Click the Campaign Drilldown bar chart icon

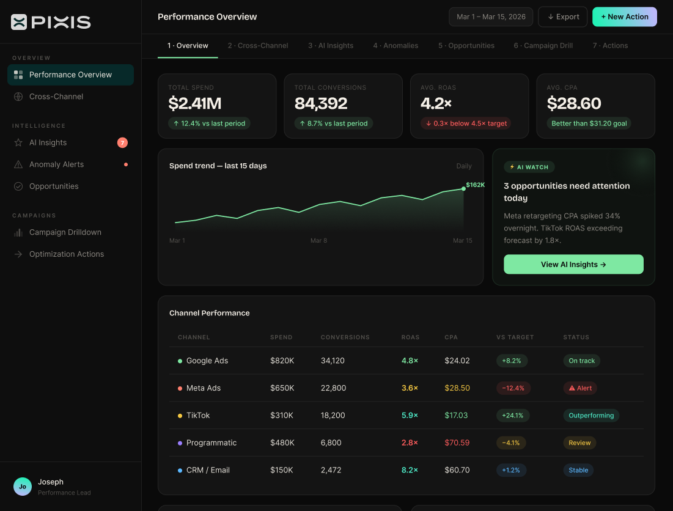18,232
